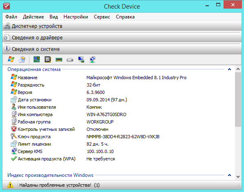
Task: Click the clock icon next to Лимит лицензии
Action: (x=14, y=144)
